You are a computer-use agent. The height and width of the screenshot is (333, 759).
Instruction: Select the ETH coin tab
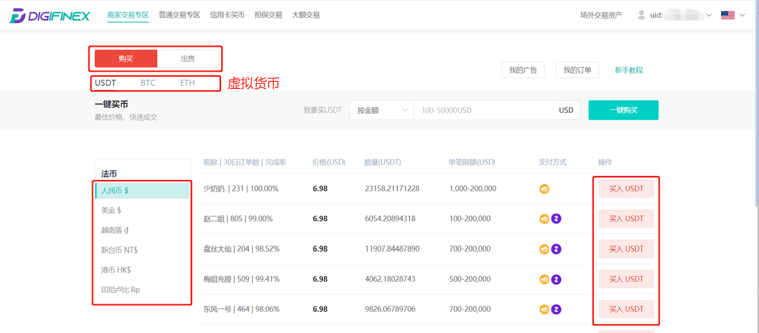[x=187, y=83]
